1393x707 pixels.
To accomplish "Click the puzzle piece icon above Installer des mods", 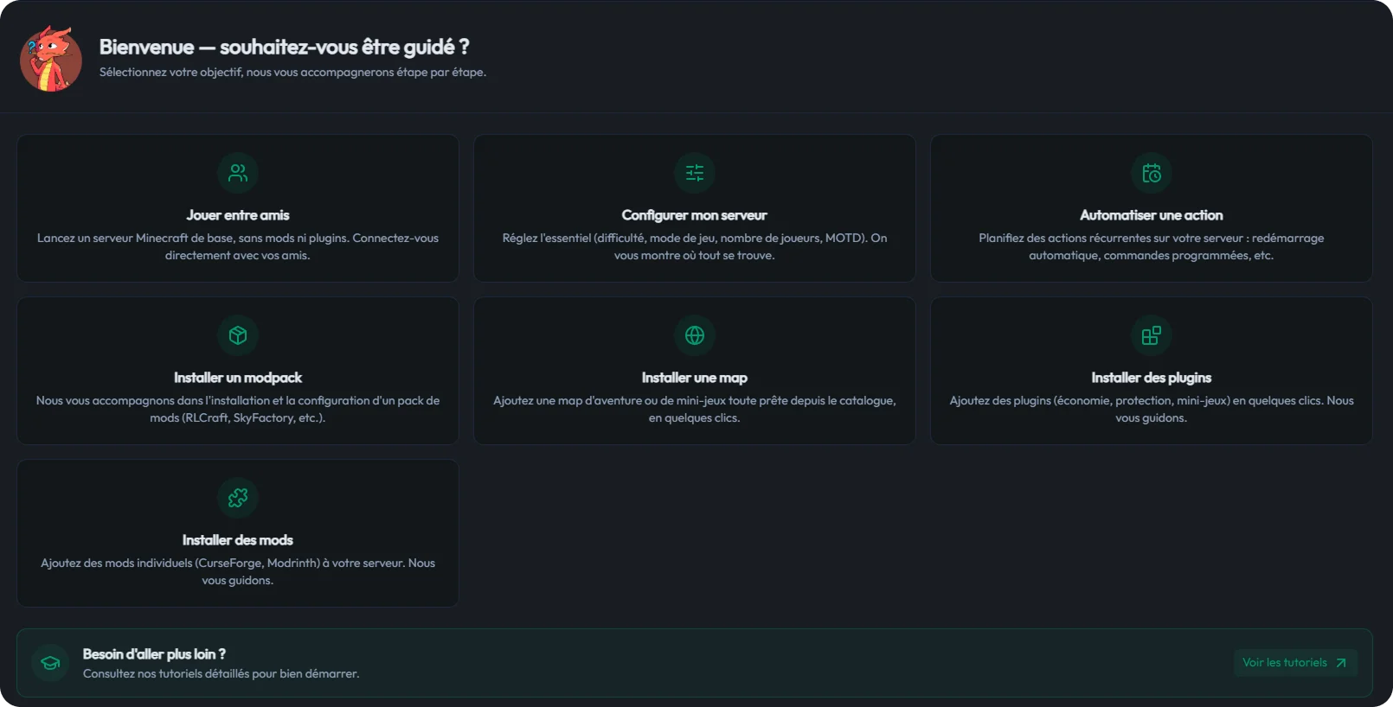I will 238,498.
